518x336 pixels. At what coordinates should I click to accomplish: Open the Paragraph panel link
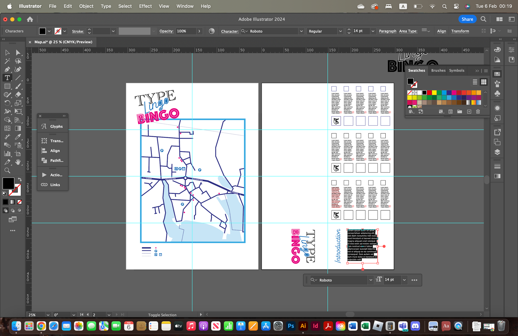[x=387, y=31]
